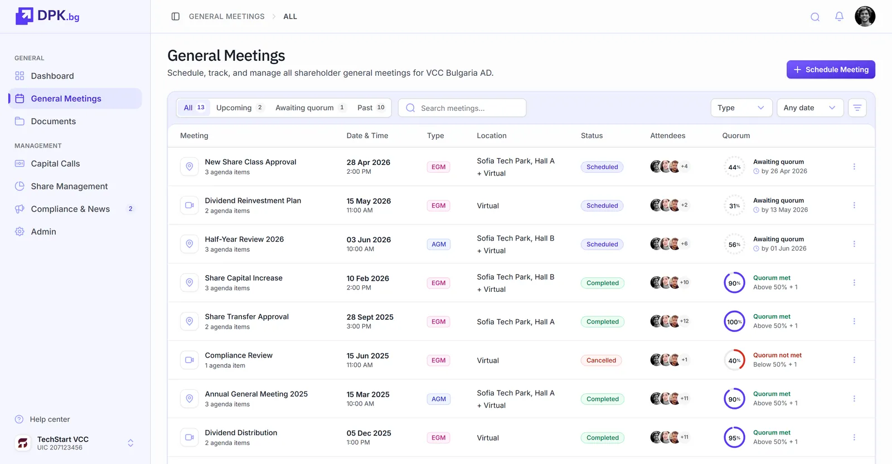
Task: Sort by the Date & Time column
Action: [367, 135]
